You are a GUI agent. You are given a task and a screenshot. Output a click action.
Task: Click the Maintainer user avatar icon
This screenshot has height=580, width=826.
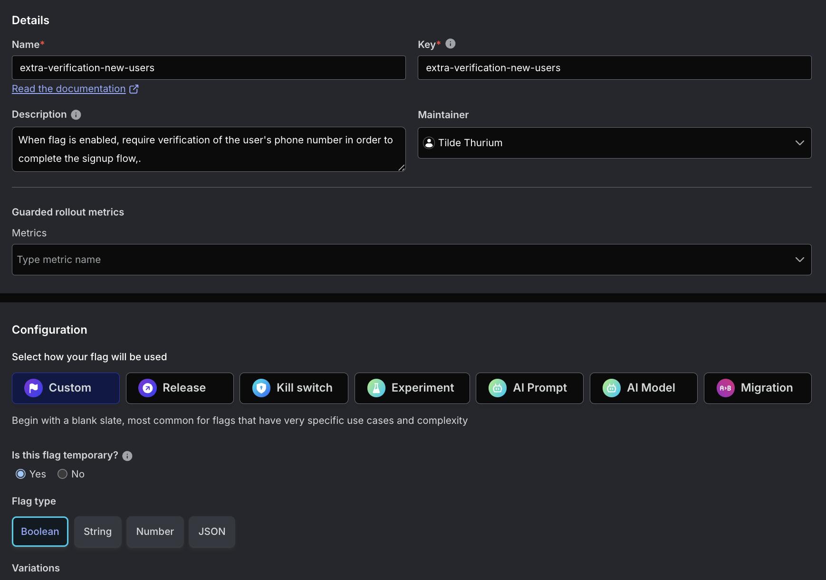click(x=429, y=143)
